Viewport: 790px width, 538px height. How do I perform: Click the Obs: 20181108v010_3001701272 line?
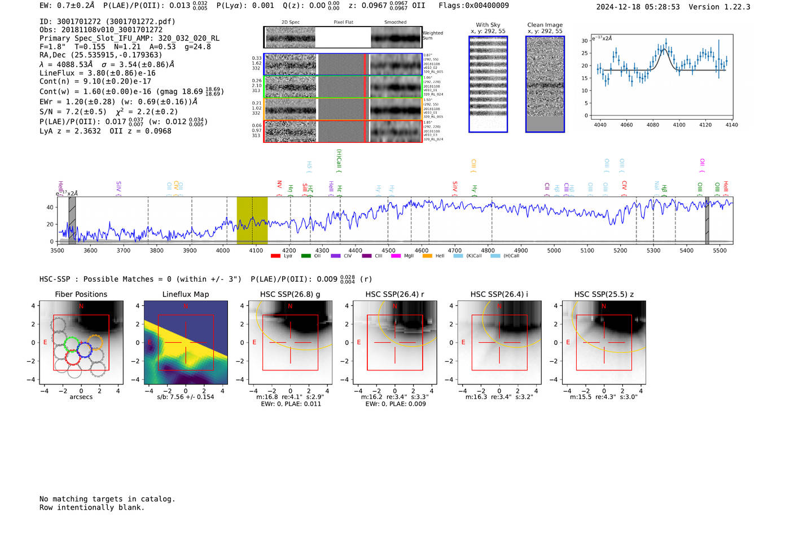click(101, 30)
